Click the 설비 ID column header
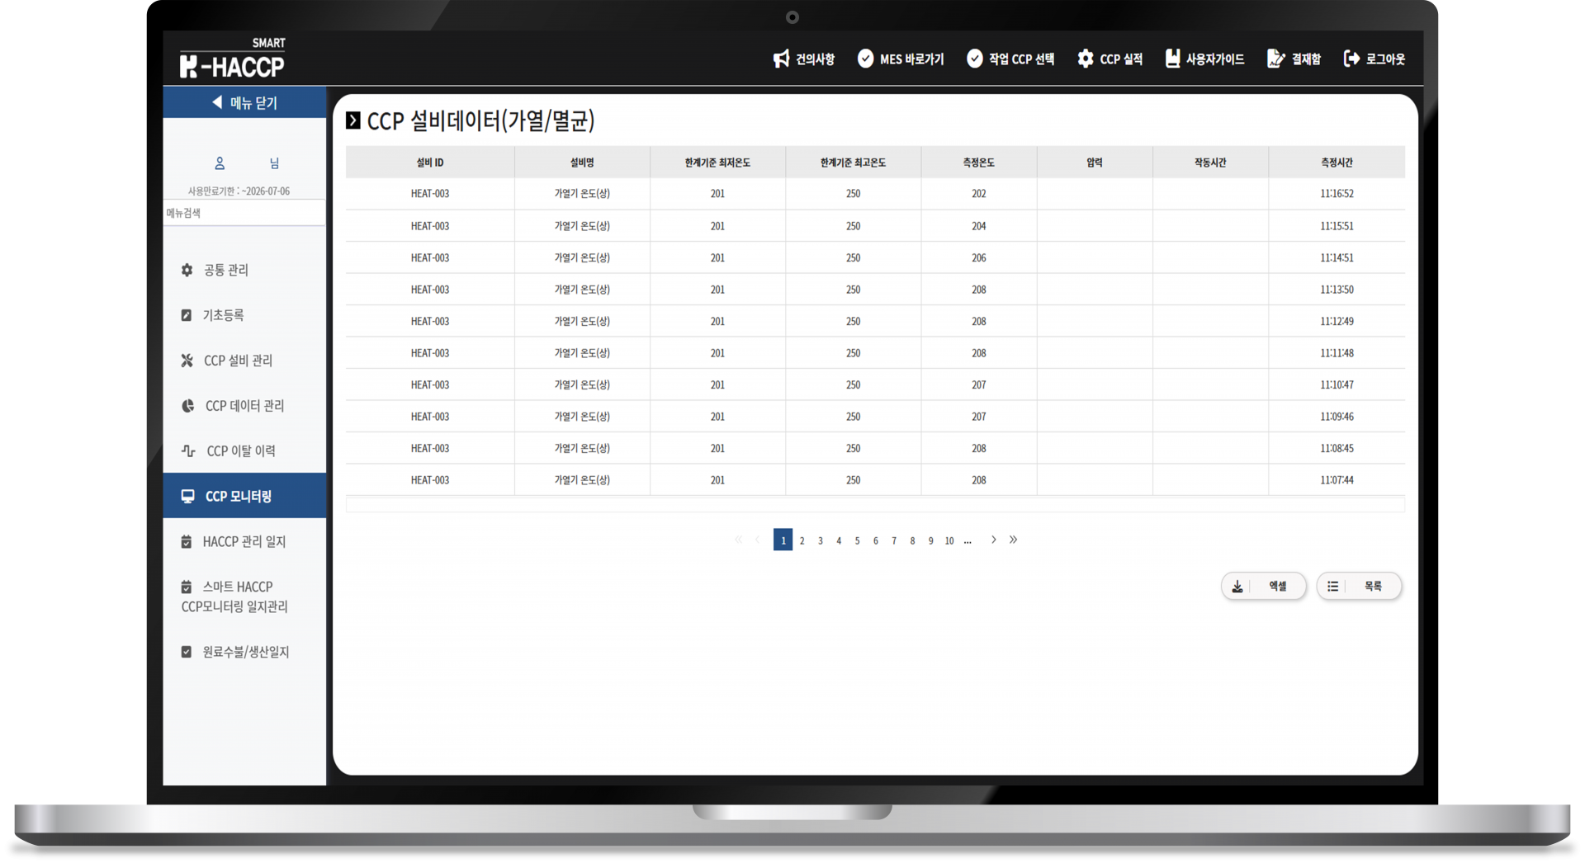The width and height of the screenshot is (1585, 863). coord(430,163)
